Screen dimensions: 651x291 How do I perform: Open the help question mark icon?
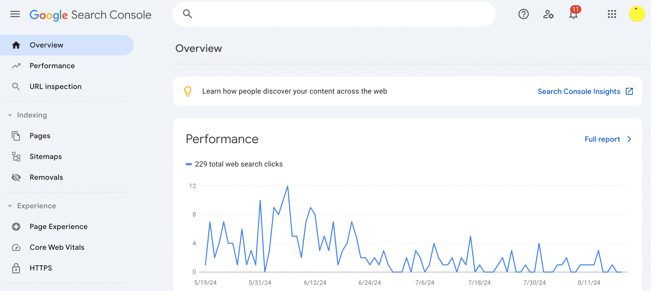(523, 14)
